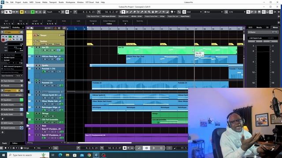Image resolution: width=282 pixels, height=158 pixels.
Task: Select the Draw pencil tool
Action: (x=131, y=12)
